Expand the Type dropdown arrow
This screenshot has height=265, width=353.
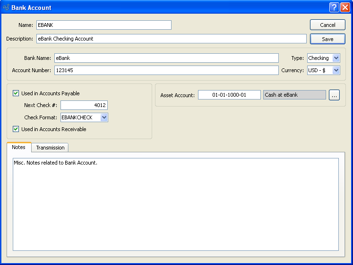[336, 58]
